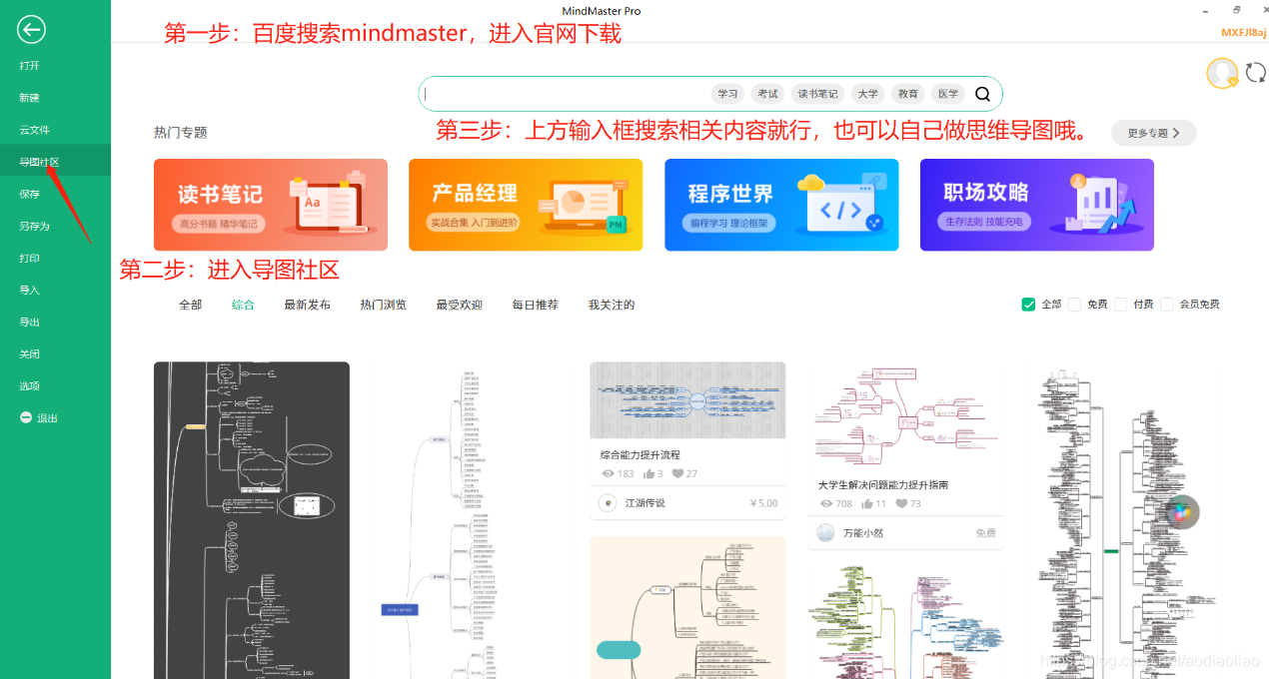The image size is (1269, 679).
Task: Select the 医学 quick search tag
Action: 947,93
